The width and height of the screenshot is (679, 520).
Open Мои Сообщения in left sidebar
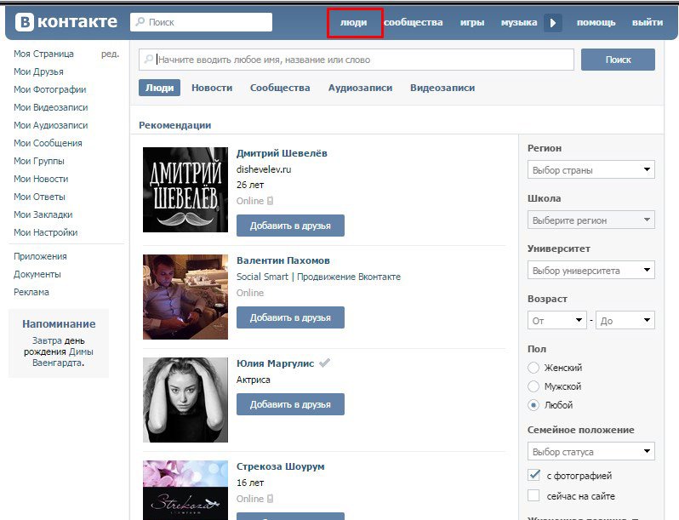coord(48,143)
